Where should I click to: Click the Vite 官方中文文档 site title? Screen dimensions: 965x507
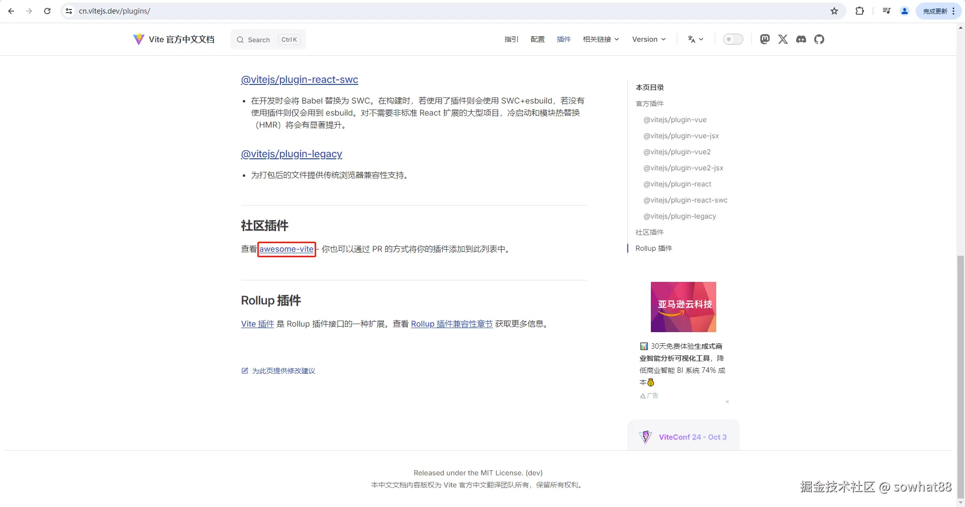(x=181, y=39)
